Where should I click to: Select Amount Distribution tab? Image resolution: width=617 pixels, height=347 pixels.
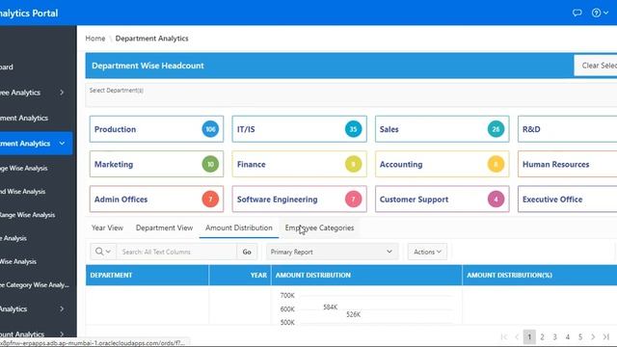coord(239,227)
